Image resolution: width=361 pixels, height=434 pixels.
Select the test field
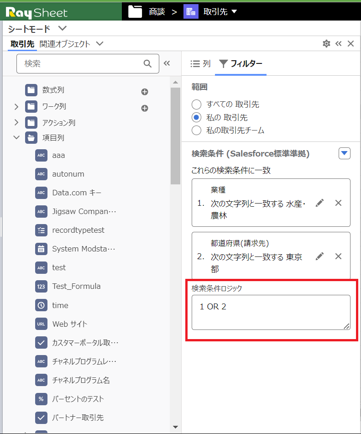coord(59,267)
